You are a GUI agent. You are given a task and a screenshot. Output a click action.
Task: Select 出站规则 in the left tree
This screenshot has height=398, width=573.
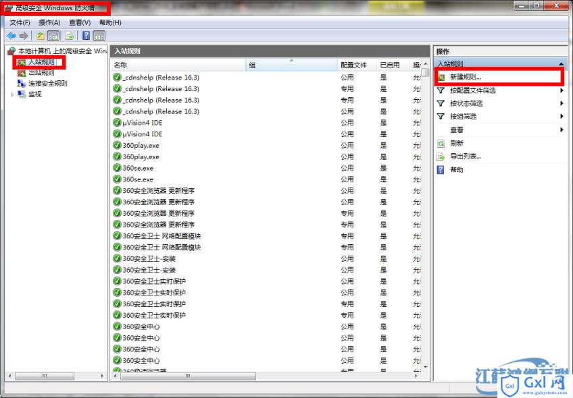coord(41,73)
